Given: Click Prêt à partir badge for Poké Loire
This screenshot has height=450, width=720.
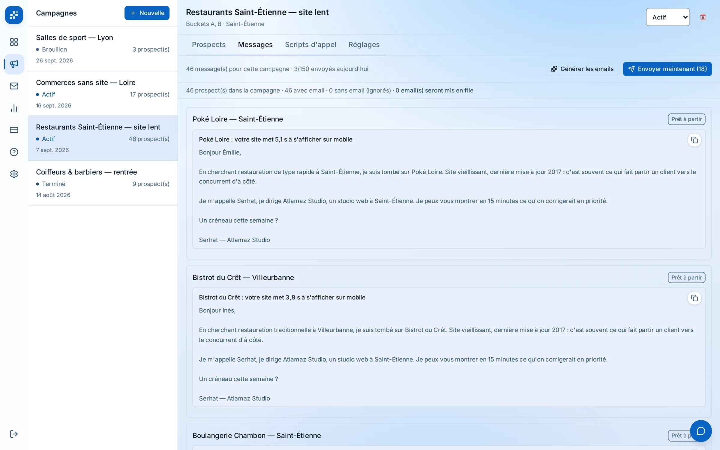Looking at the screenshot, I should click(686, 119).
